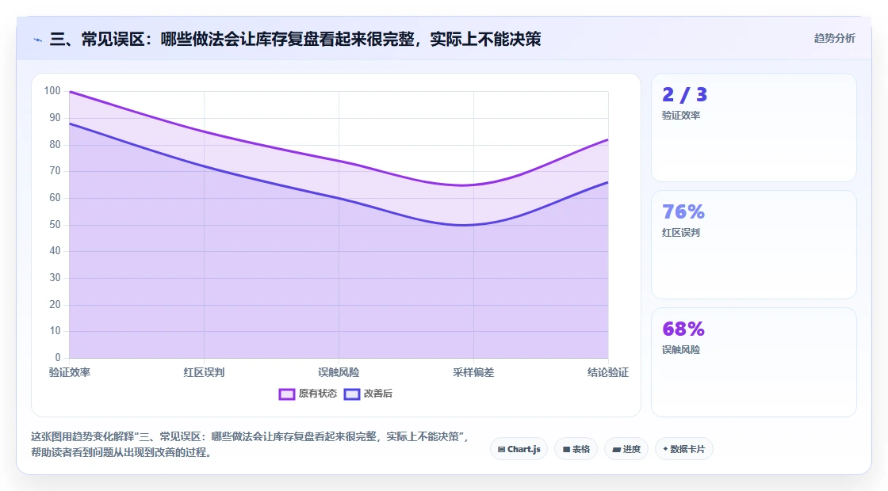Viewport: 888px width, 491px height.
Task: Click the 采样偏差 x-axis label
Action: pyautogui.click(x=473, y=372)
